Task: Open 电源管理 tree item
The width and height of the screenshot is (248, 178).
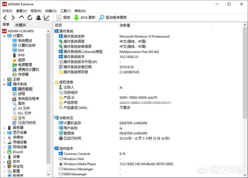Action: coord(22,65)
